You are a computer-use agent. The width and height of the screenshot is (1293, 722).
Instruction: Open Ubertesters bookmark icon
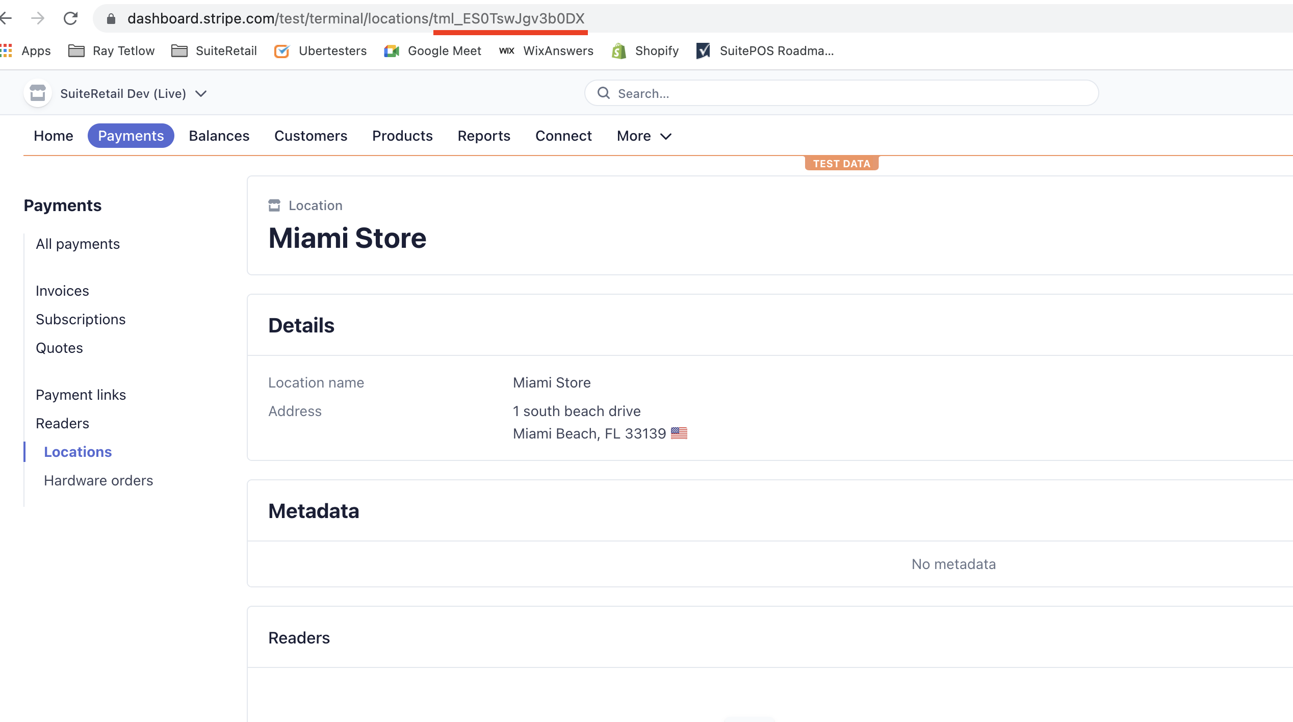282,51
